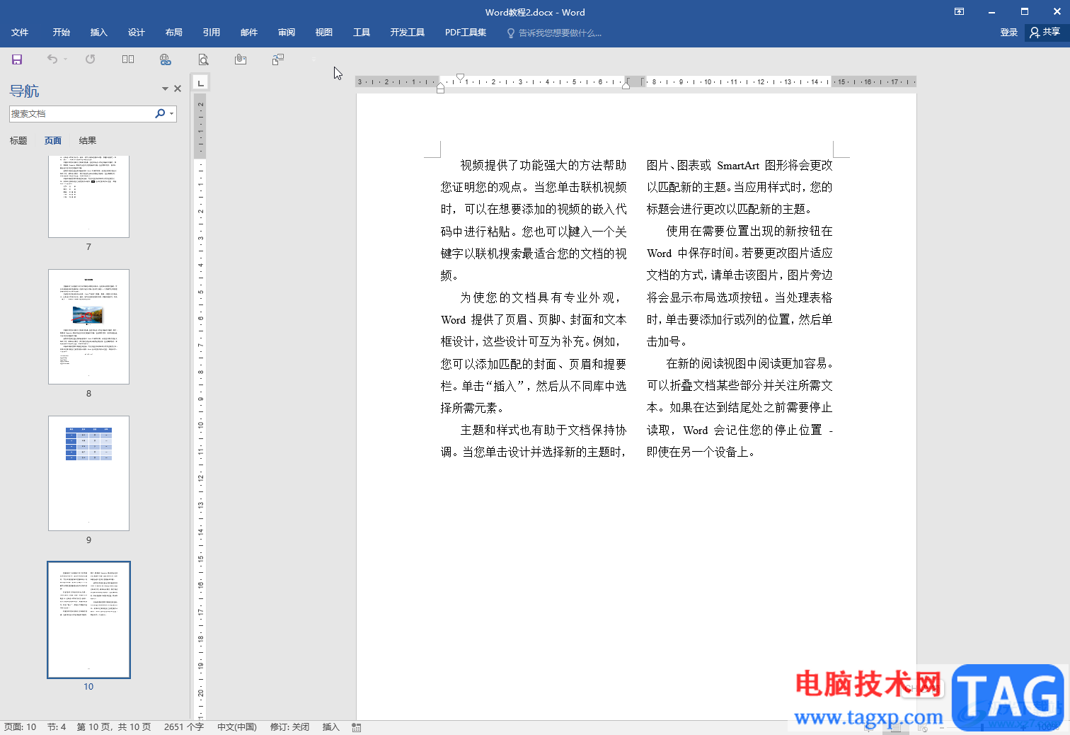Click 第 10 页, 共 10 页 in status bar

(x=113, y=727)
